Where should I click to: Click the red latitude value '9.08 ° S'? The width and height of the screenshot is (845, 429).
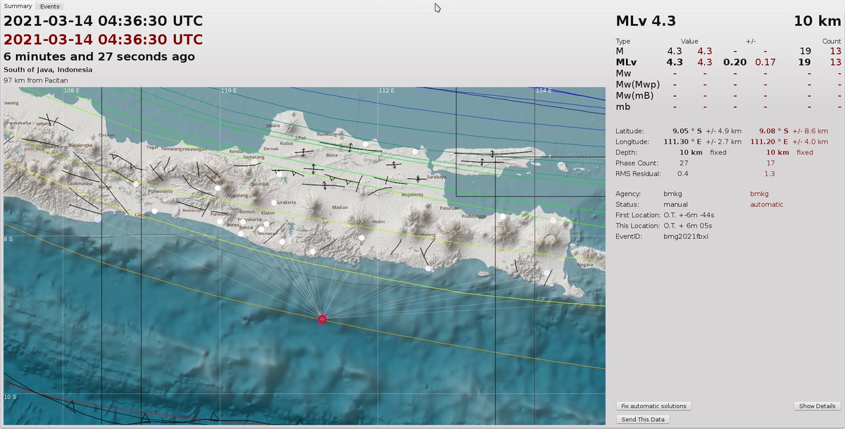pos(774,131)
